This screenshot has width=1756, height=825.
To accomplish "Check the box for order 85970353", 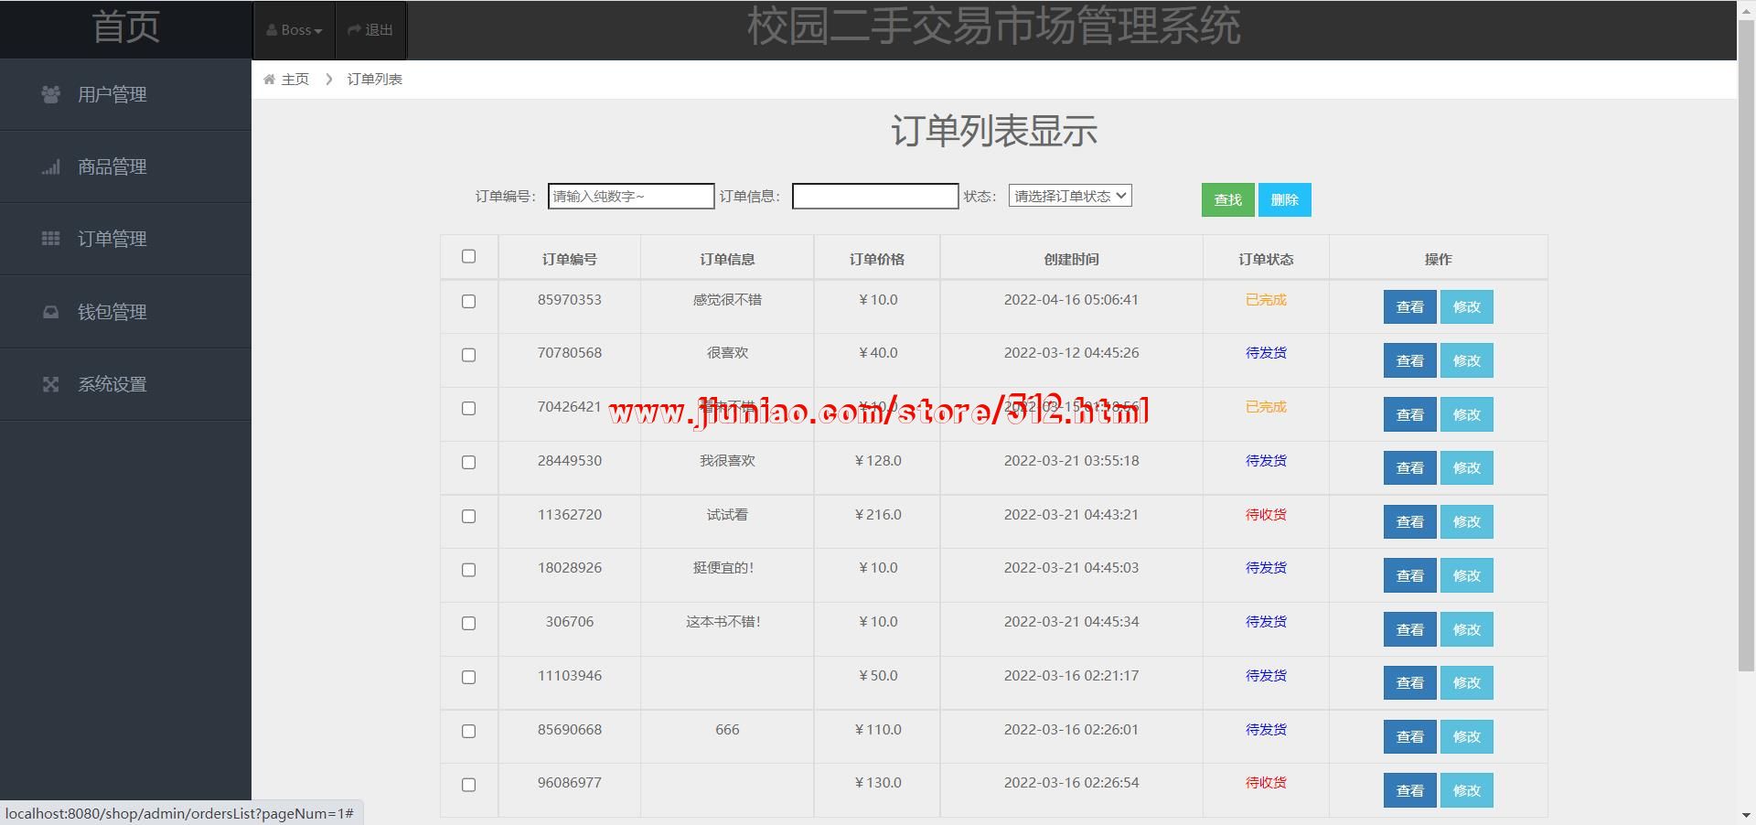I will pos(469,301).
